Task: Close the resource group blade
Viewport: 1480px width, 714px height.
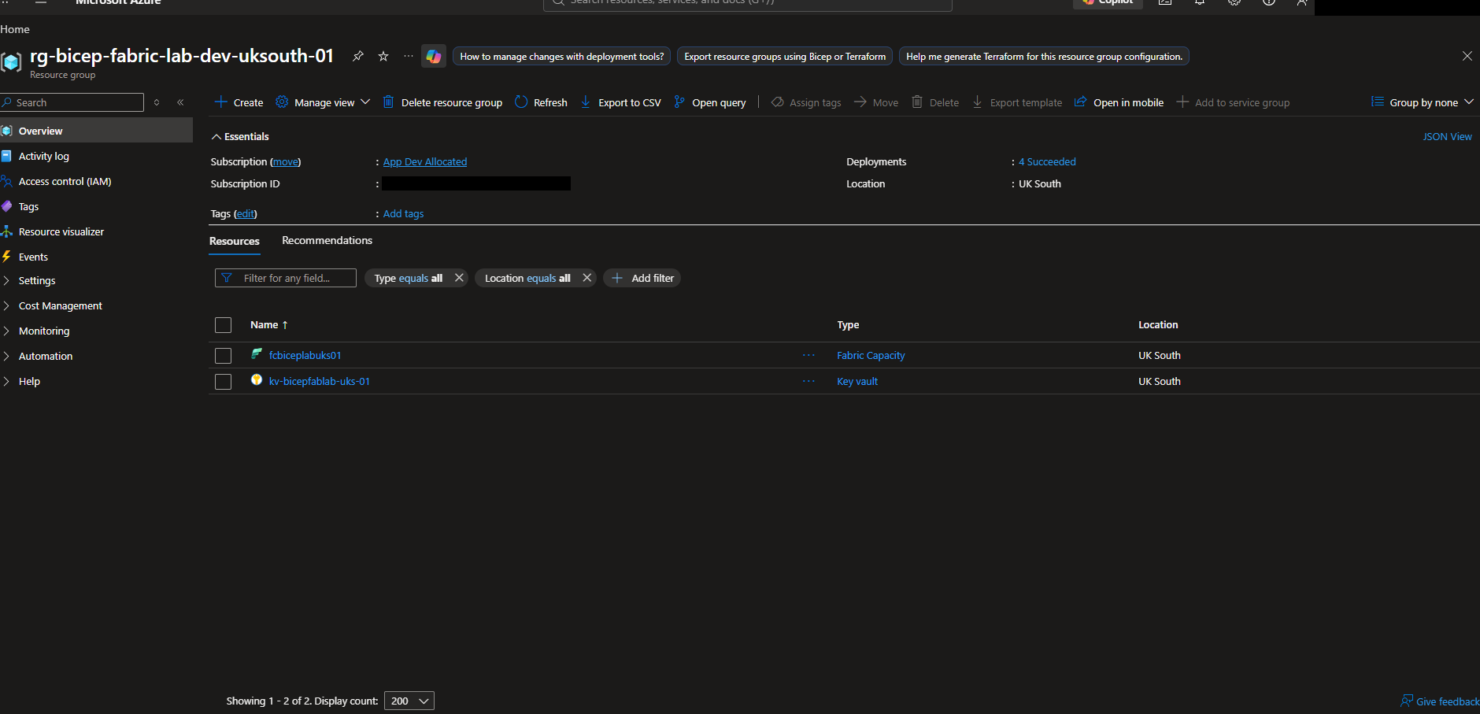Action: point(1467,56)
